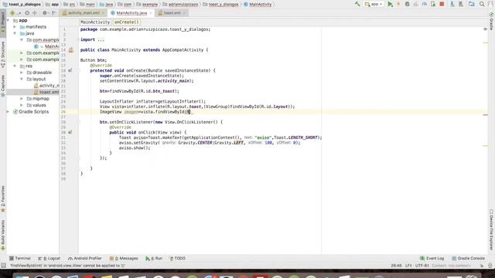Open the Run tool window
Image resolution: width=495 pixels, height=278 pixels.
pyautogui.click(x=154, y=258)
